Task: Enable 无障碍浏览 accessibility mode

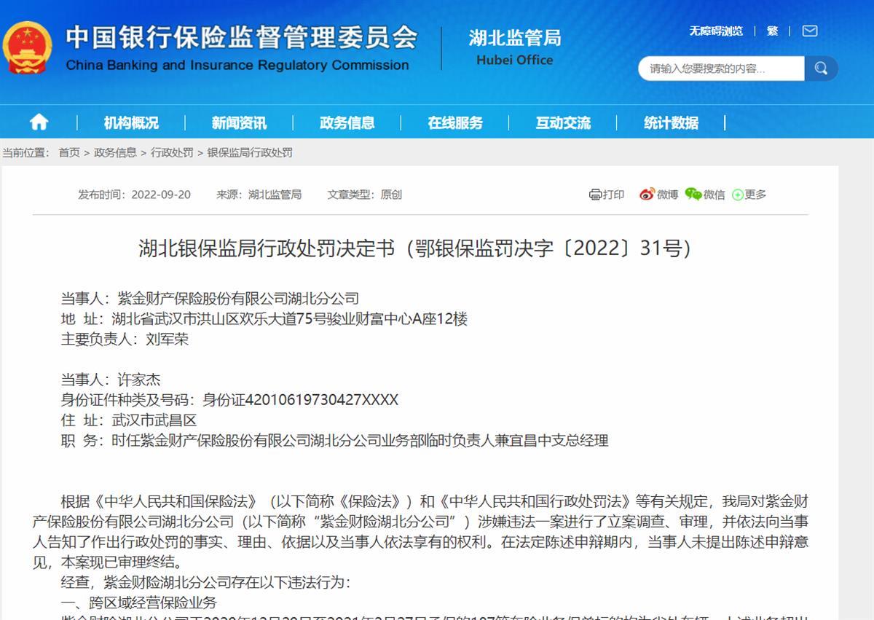Action: [x=716, y=31]
